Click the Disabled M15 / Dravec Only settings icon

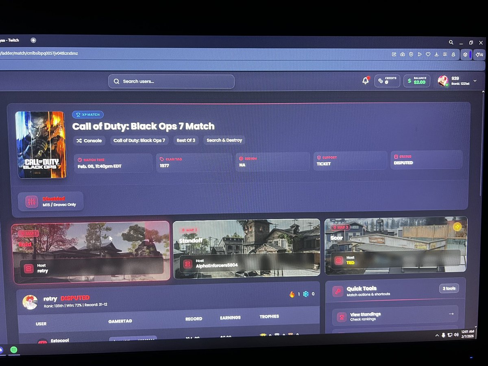tap(32, 202)
